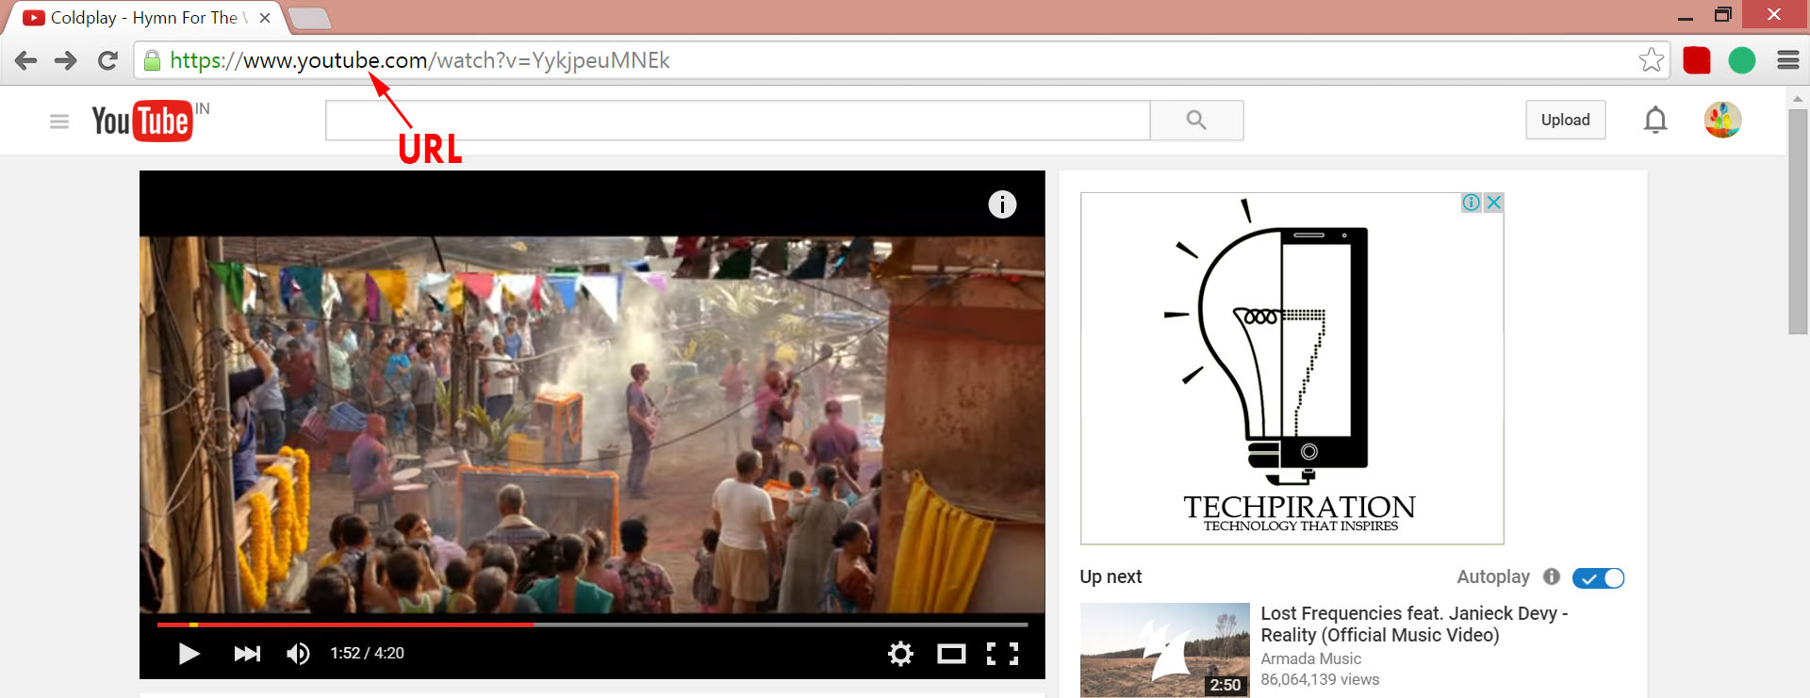The height and width of the screenshot is (698, 1810).
Task: Open the red browser extension icon
Action: pyautogui.click(x=1697, y=60)
